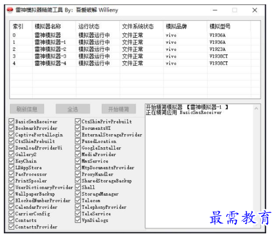Image resolution: width=276 pixels, height=235 pixels.
Task: Toggle SharedStorageBackup checkbox
Action: [x=78, y=181]
